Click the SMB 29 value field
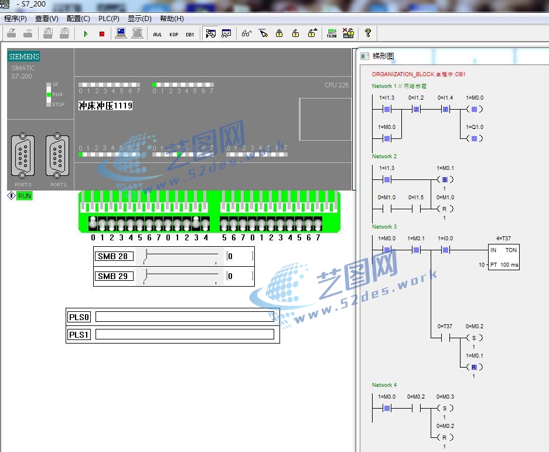This screenshot has height=452, width=549. [240, 276]
